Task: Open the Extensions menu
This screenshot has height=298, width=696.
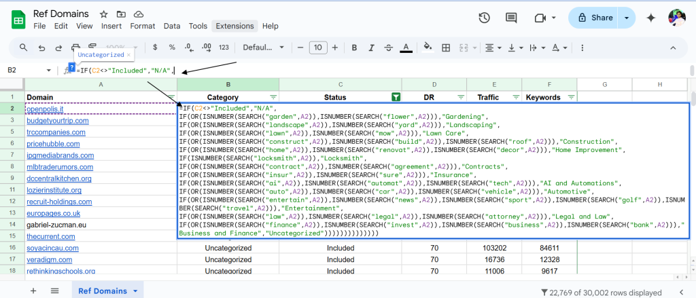Action: click(234, 26)
